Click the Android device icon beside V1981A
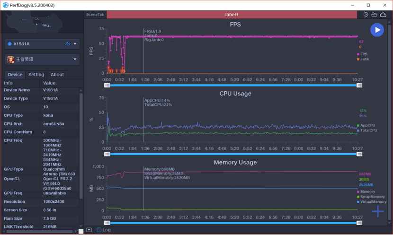 (9, 44)
